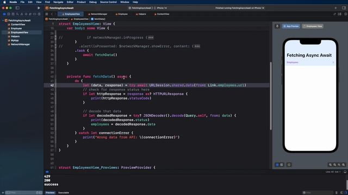The height and width of the screenshot is (195, 348).
Task: Add editor on right icon
Action: 346,14
